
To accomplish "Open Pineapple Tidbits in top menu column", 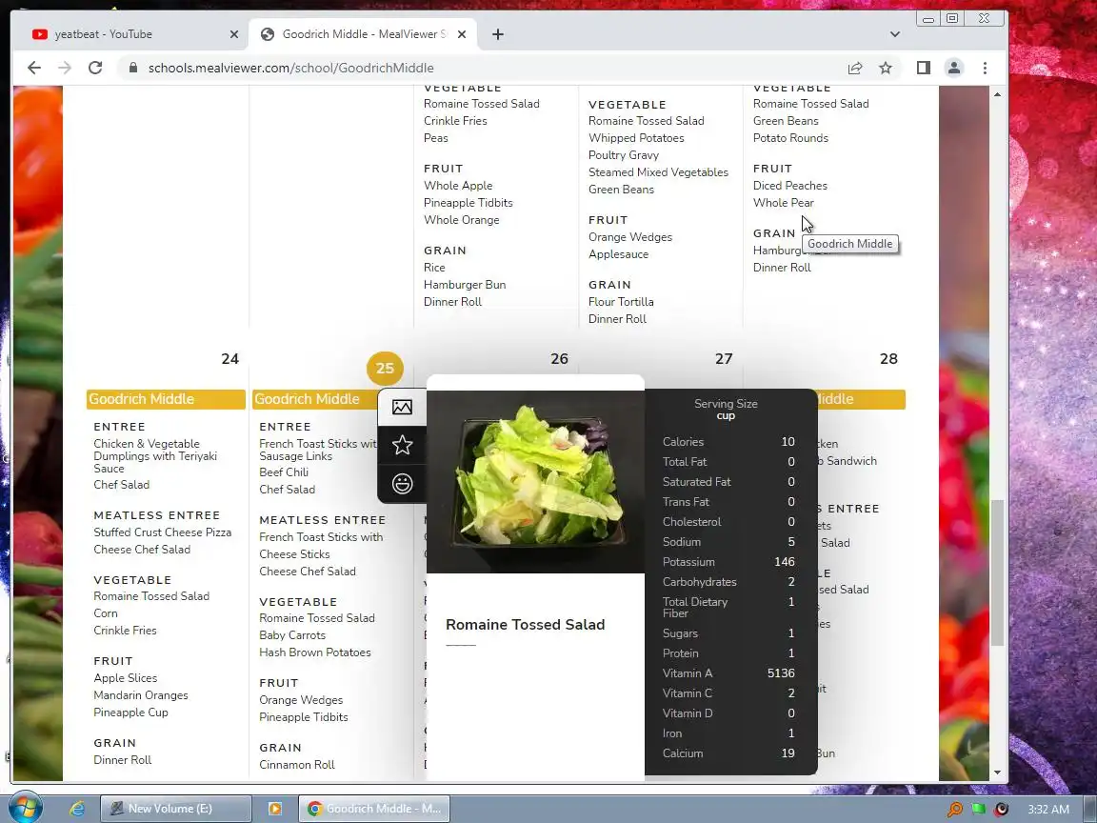I will [x=469, y=203].
